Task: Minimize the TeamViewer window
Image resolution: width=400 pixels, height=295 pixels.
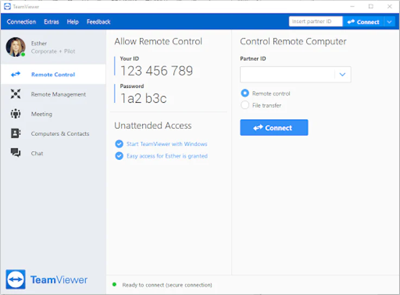Action: tap(352, 7)
